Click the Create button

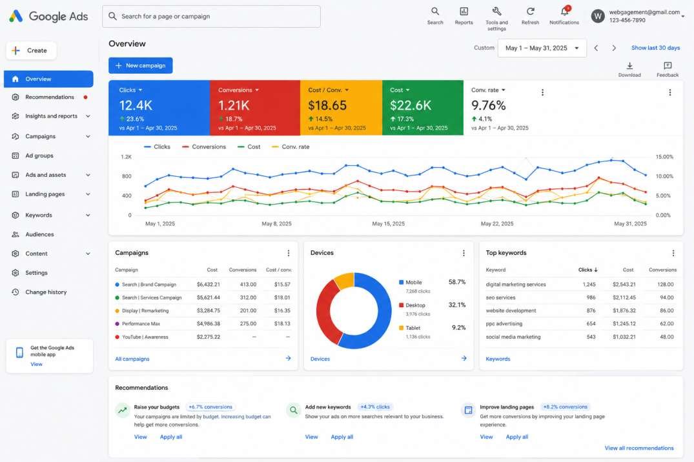[x=31, y=50]
